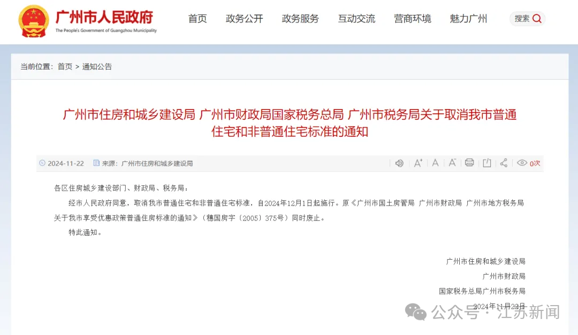
Task: Visit the 魅力广州 section
Action: (468, 19)
